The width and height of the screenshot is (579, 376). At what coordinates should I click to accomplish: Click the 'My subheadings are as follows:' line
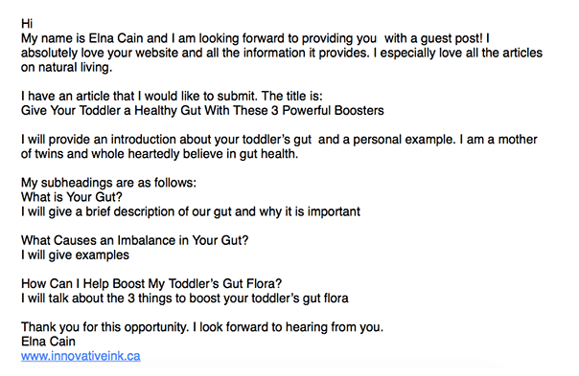(108, 183)
